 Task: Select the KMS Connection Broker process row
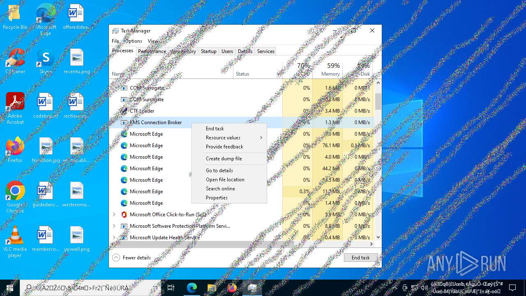[x=242, y=122]
